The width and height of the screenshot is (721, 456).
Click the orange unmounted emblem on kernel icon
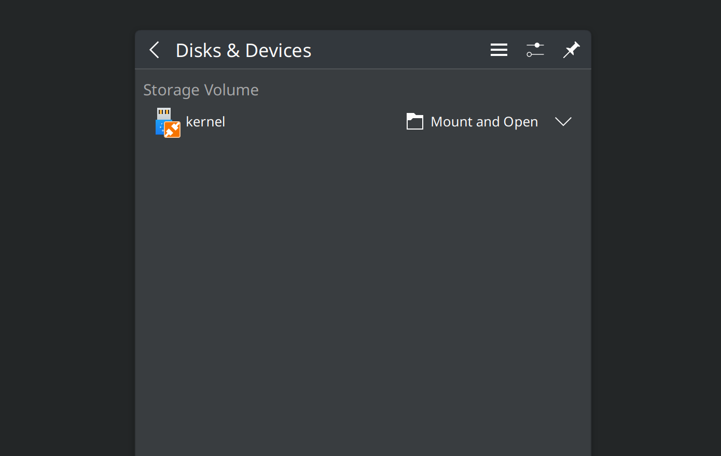173,130
